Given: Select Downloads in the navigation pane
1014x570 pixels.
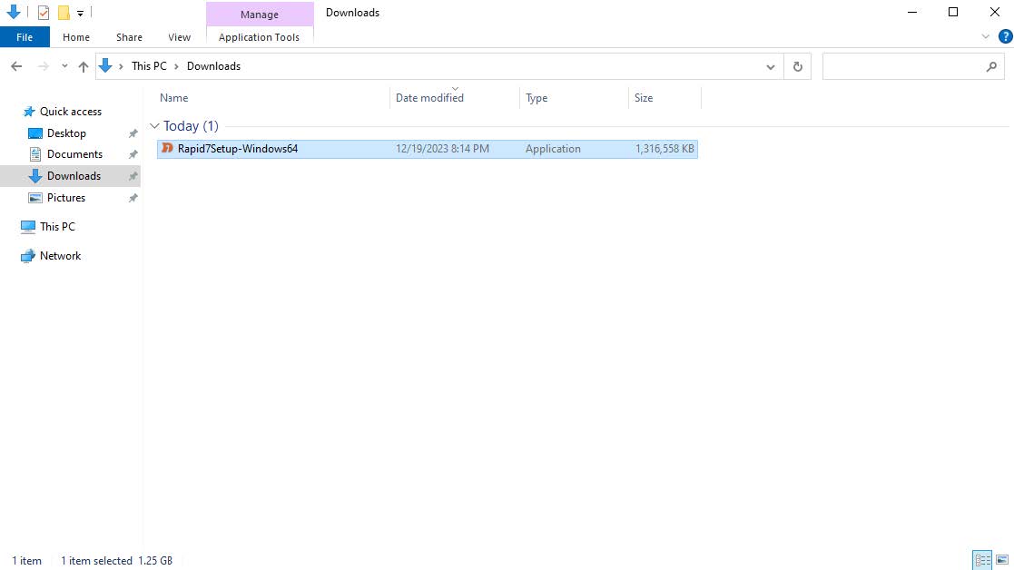Looking at the screenshot, I should coord(74,176).
